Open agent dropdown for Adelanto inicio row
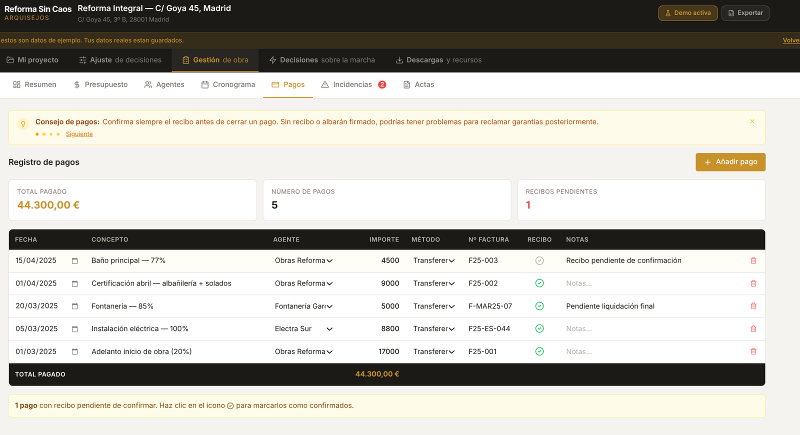800x435 pixels. point(304,351)
